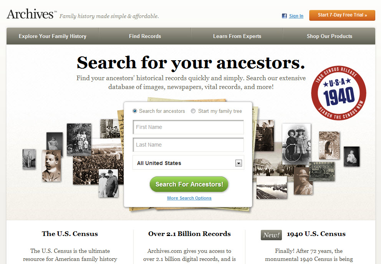Open Learn From Experts menu
381x264 pixels.
(x=237, y=36)
